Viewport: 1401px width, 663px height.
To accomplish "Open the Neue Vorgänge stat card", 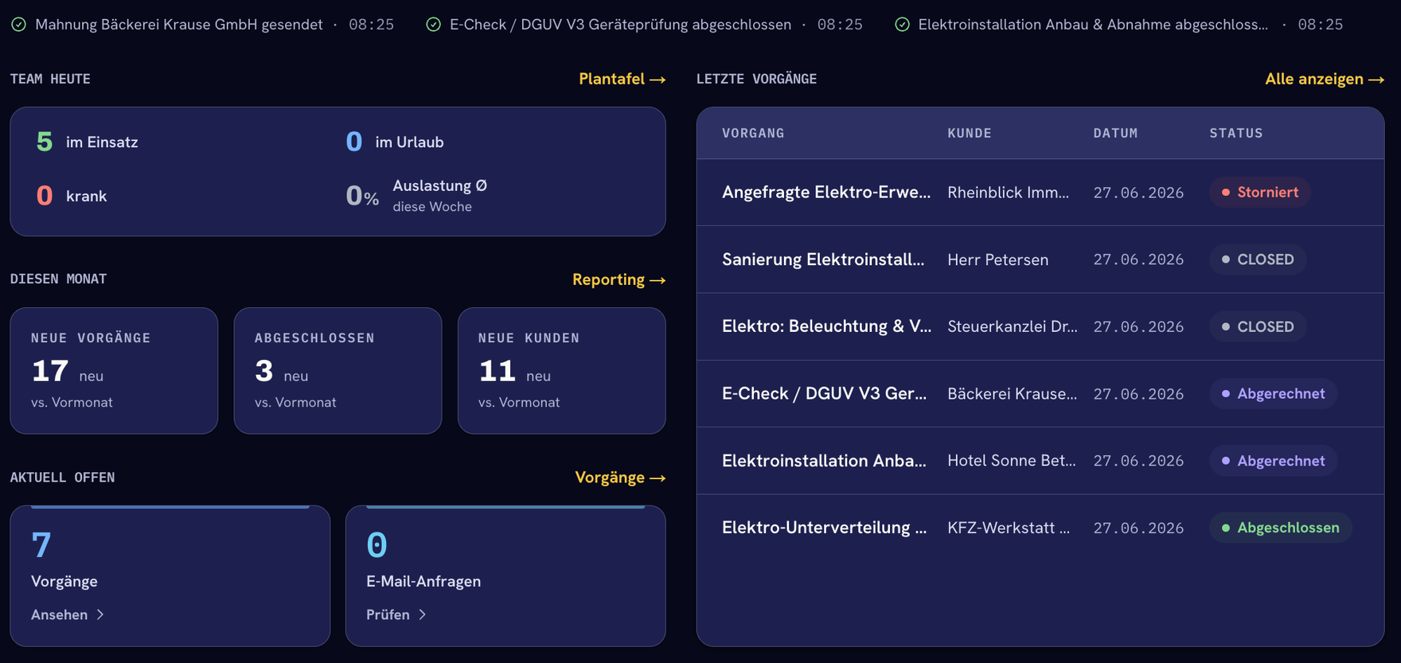I will 114,371.
